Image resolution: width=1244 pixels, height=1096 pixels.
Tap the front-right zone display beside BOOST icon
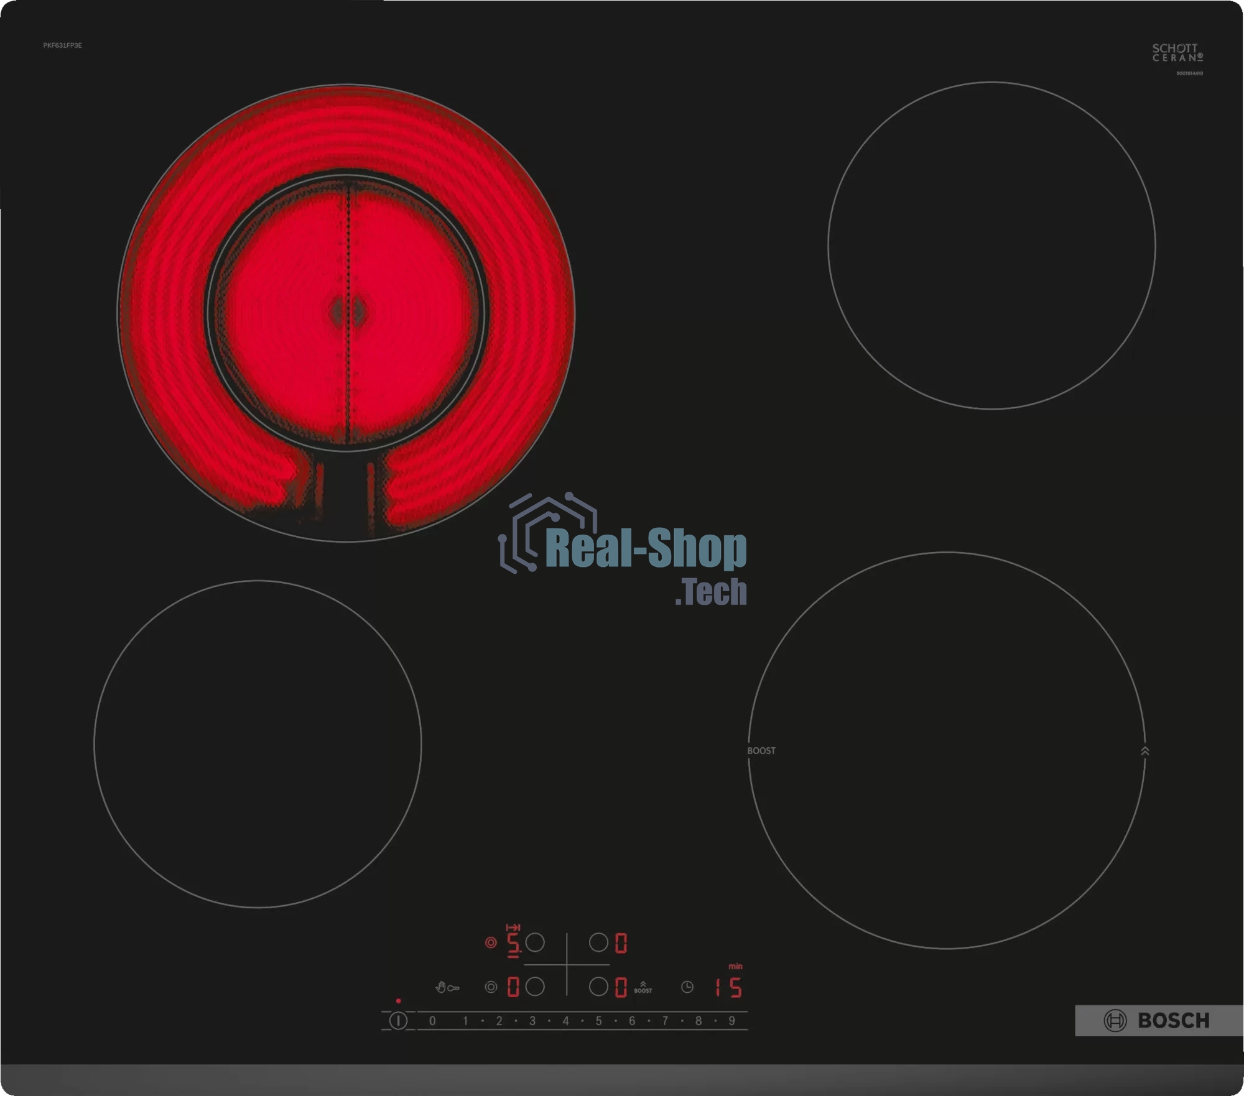[621, 987]
